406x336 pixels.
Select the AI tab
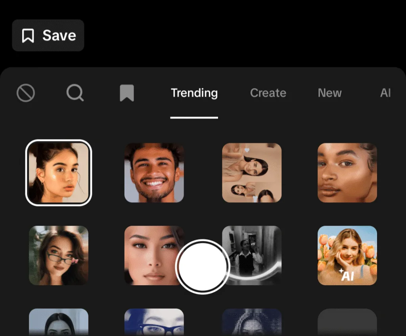click(x=385, y=93)
